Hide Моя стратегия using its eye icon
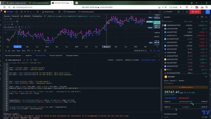 (16, 27)
